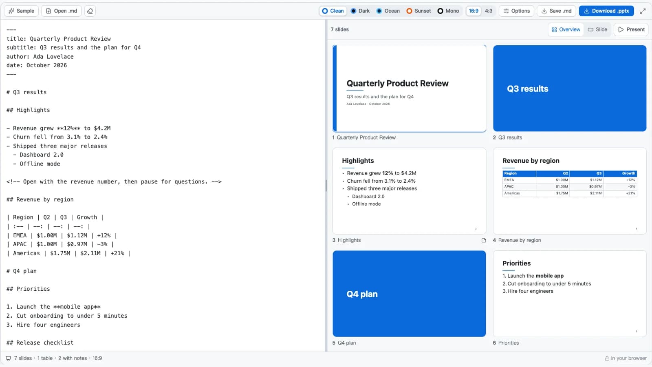The width and height of the screenshot is (652, 367).
Task: Click the '7 slides' count label
Action: coord(339,29)
